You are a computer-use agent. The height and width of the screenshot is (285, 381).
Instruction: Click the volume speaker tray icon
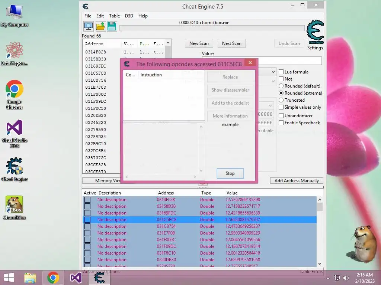346,278
